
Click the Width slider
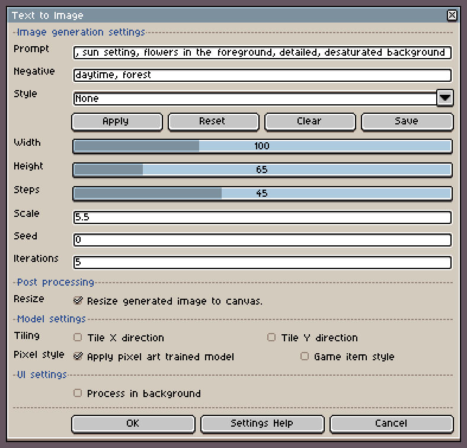[262, 146]
